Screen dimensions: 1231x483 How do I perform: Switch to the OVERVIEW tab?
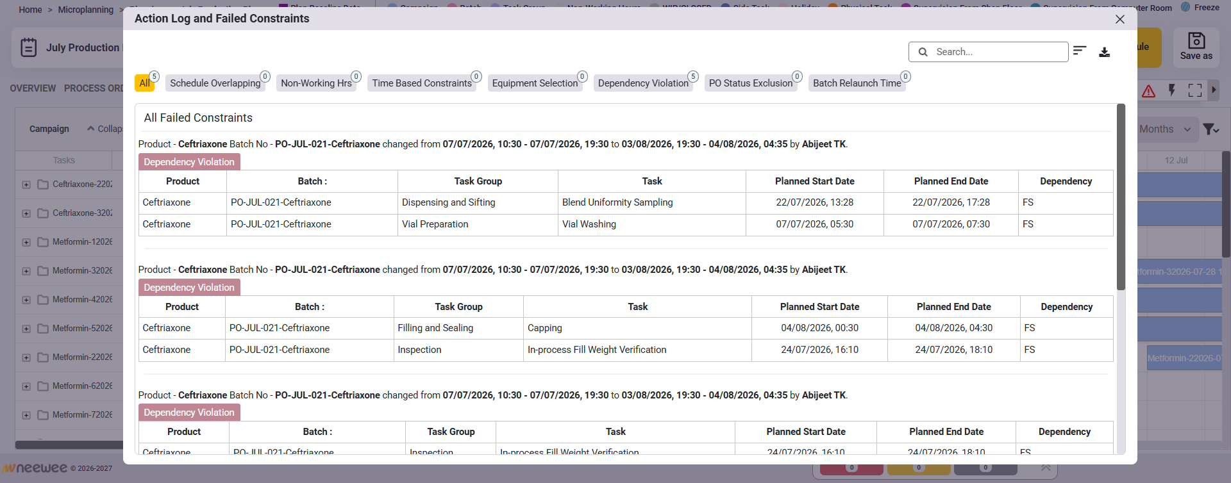pyautogui.click(x=33, y=88)
